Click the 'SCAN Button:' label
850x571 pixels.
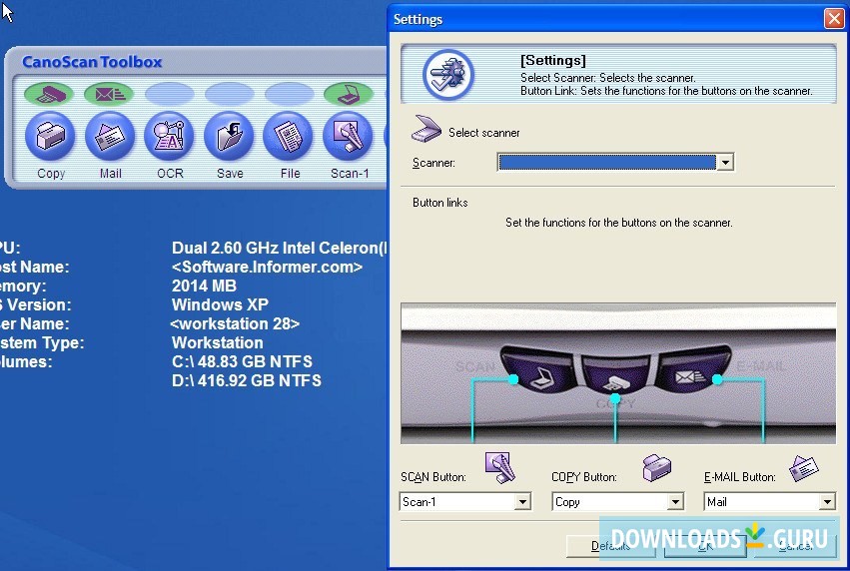click(x=433, y=477)
